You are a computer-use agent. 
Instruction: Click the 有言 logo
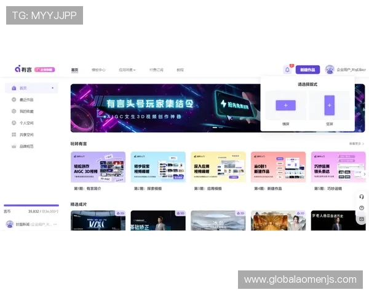(x=23, y=69)
